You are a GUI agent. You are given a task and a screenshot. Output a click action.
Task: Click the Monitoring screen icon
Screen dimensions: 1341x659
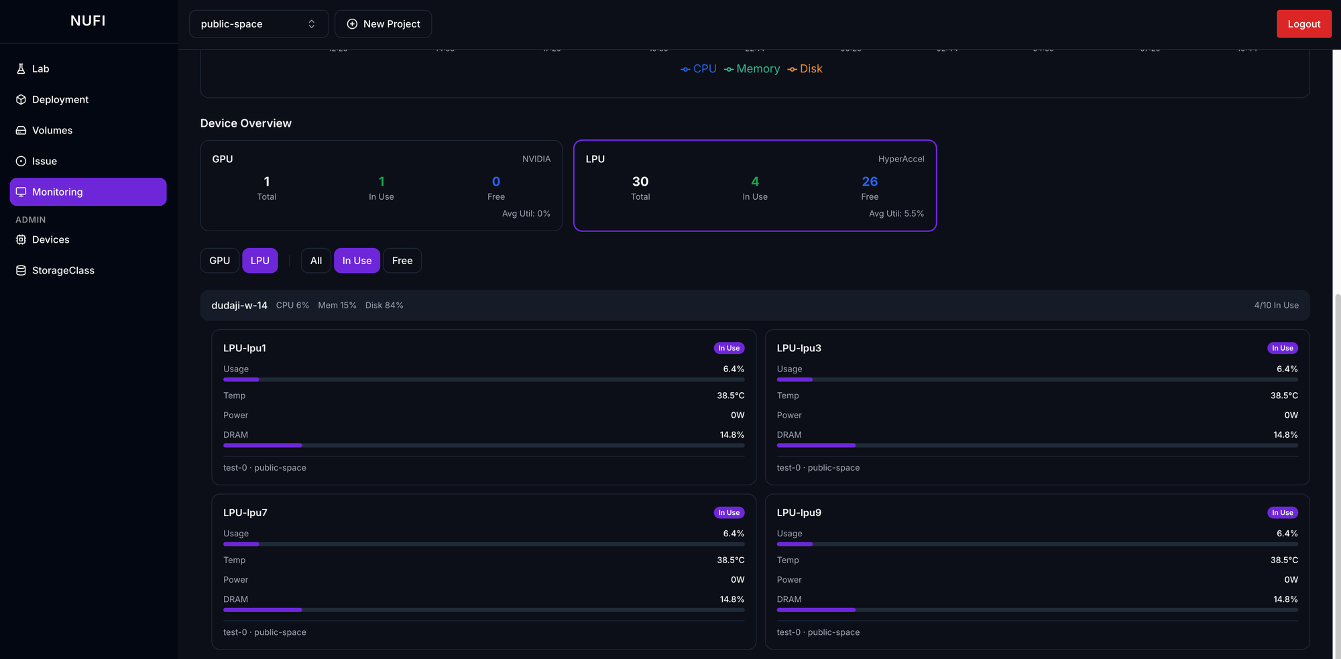[21, 192]
